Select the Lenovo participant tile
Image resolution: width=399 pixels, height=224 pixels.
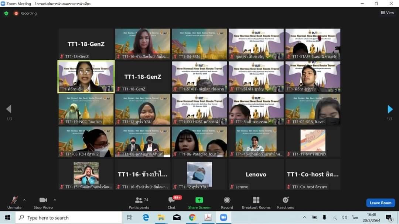click(x=256, y=174)
